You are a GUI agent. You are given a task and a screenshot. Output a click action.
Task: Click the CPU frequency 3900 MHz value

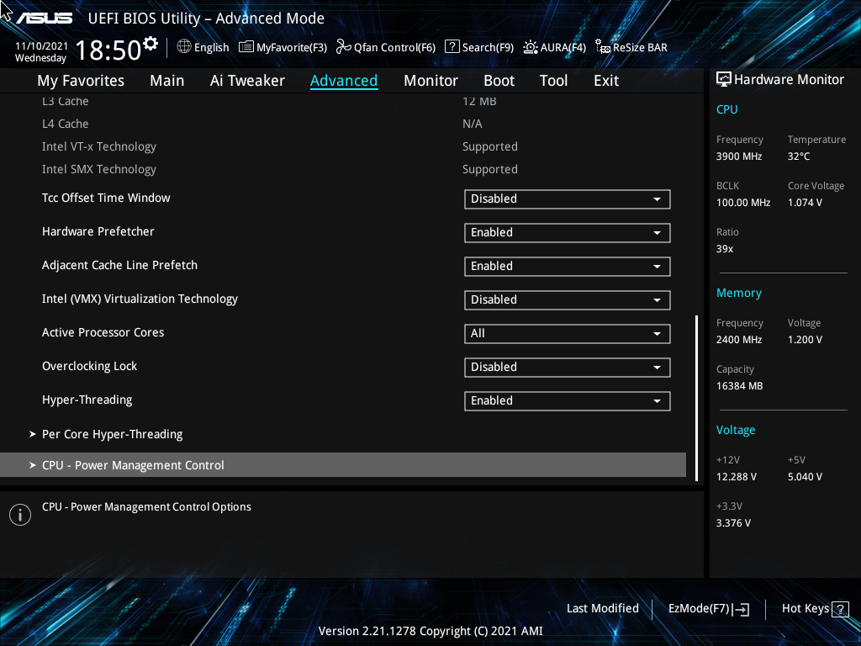pos(739,156)
